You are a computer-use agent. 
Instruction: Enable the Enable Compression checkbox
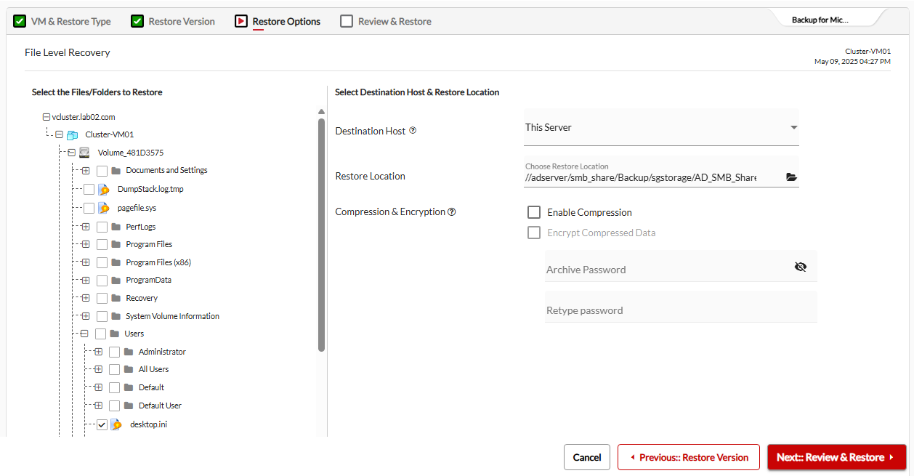pos(534,212)
